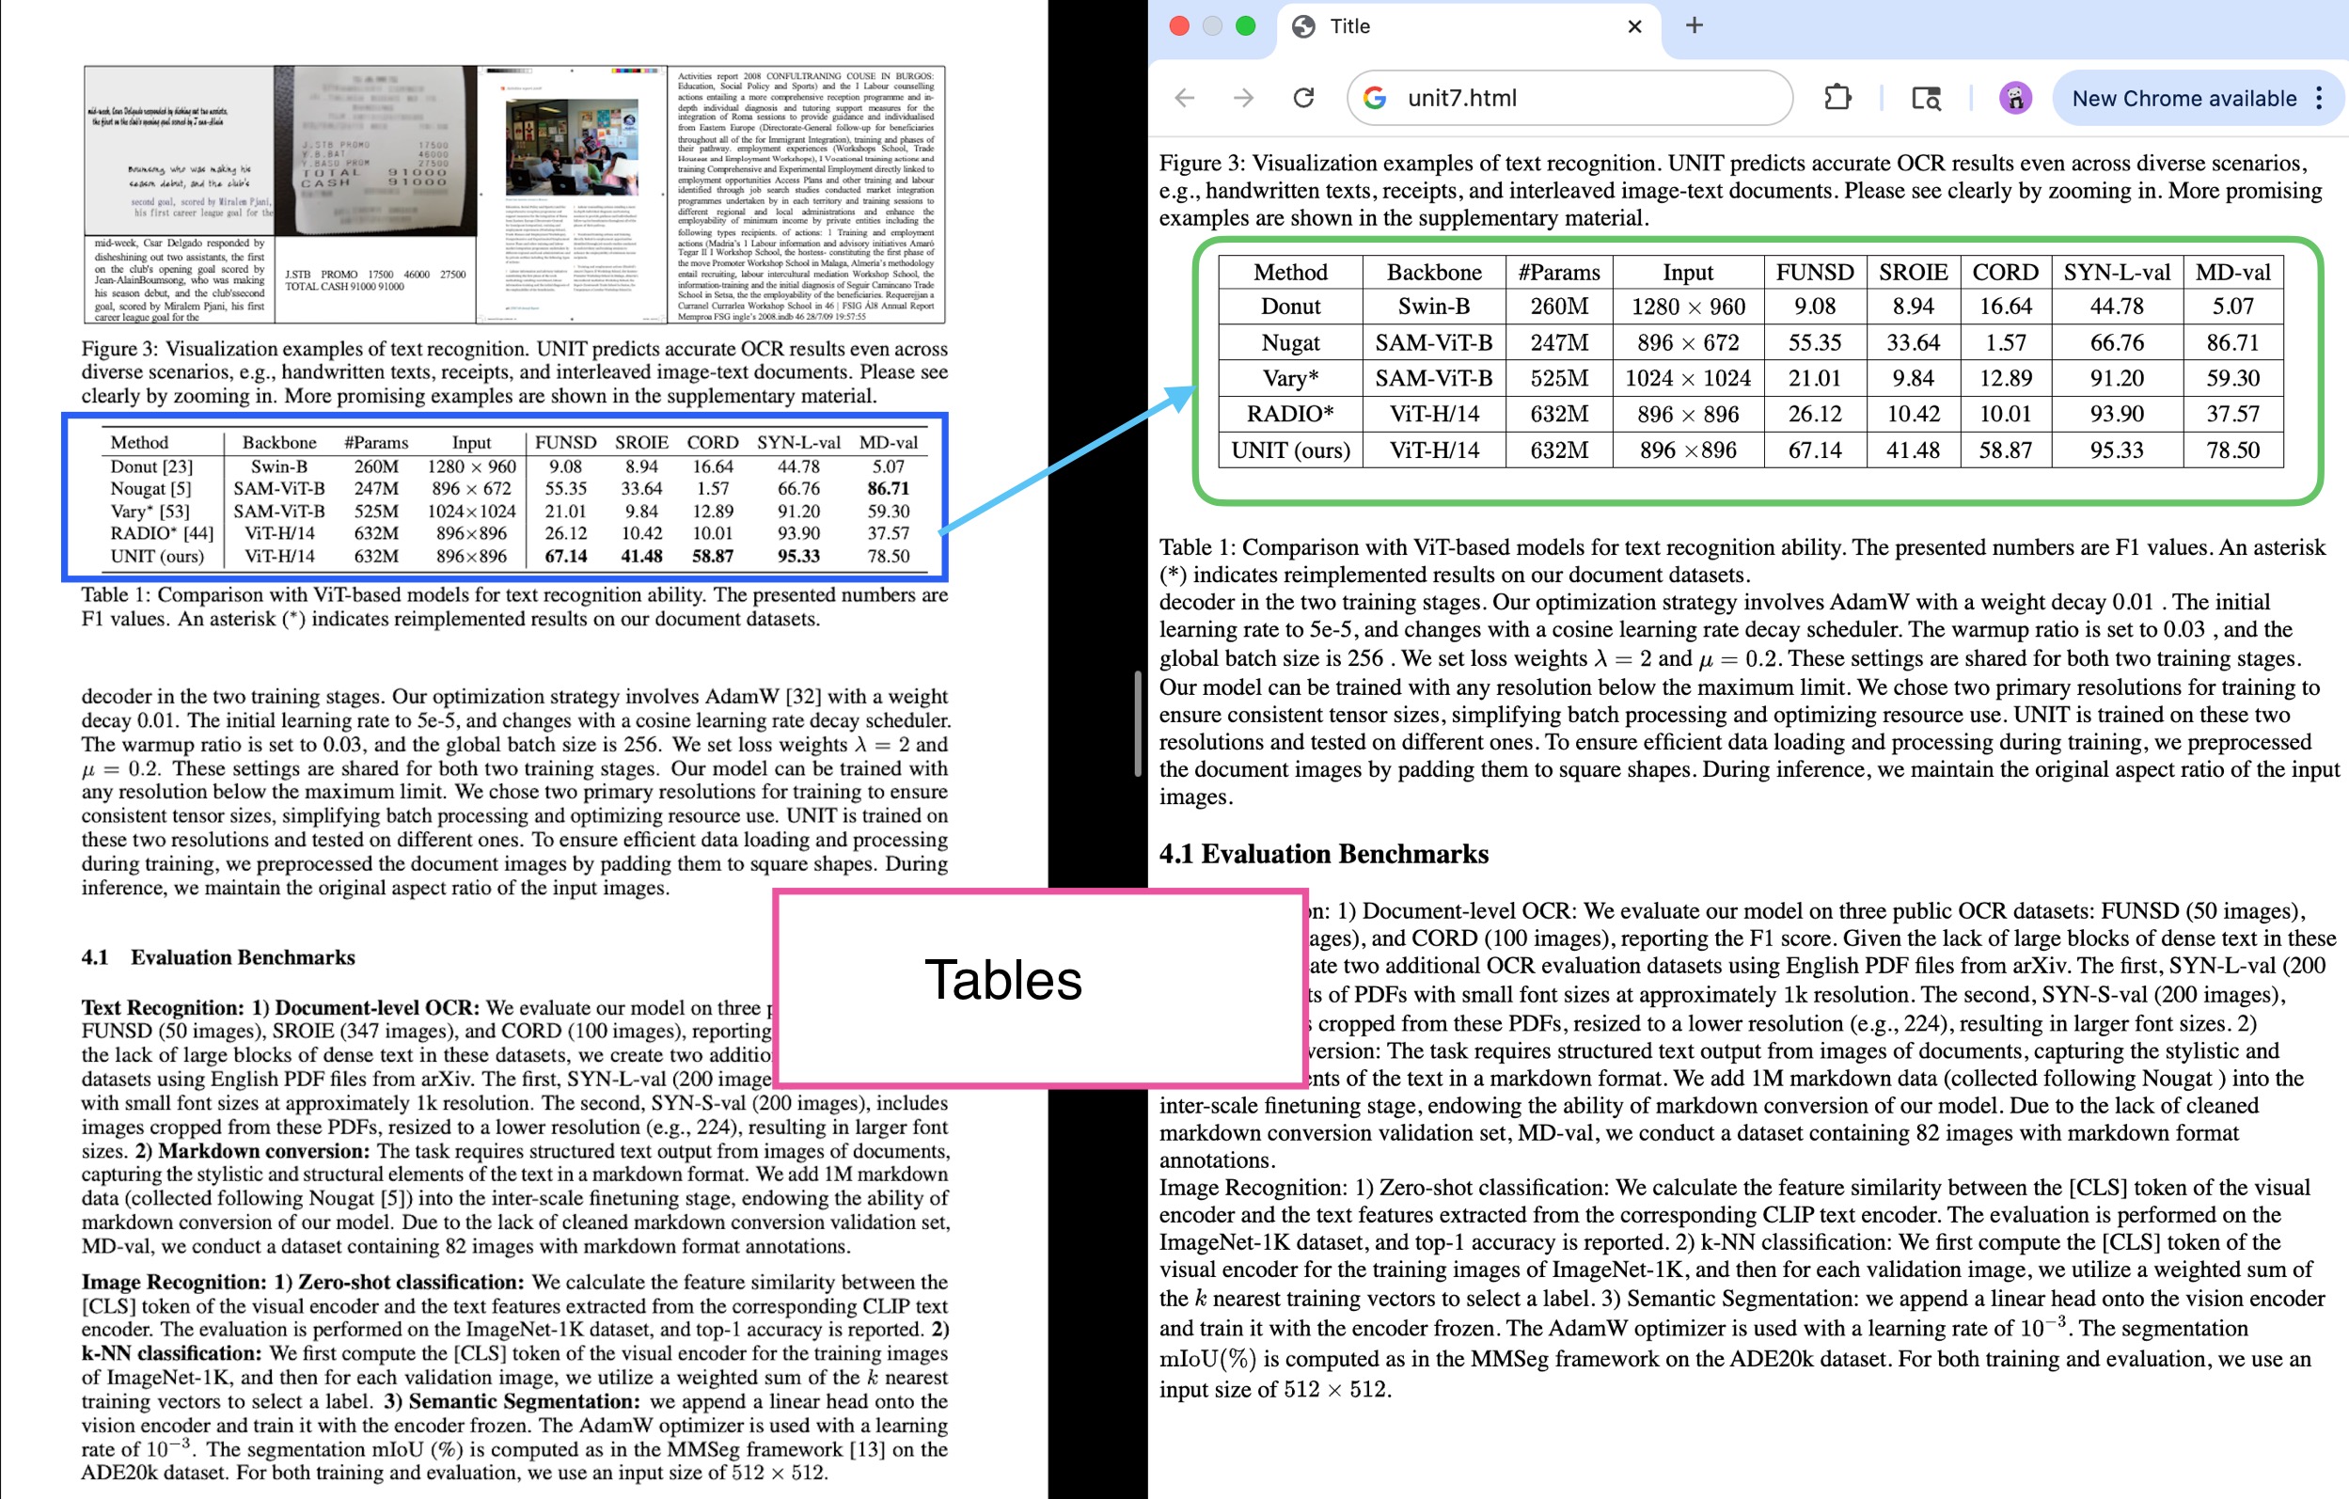2349x1499 pixels.
Task: Click the PDF vertical scrollbar handle
Action: coord(1138,724)
